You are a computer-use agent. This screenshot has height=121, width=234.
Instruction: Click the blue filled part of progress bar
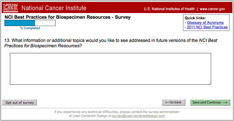point(20,23)
